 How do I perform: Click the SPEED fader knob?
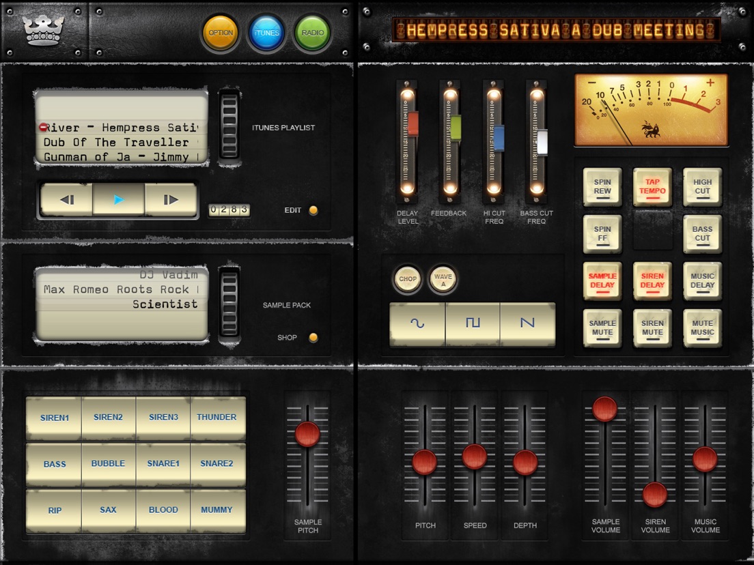(475, 457)
